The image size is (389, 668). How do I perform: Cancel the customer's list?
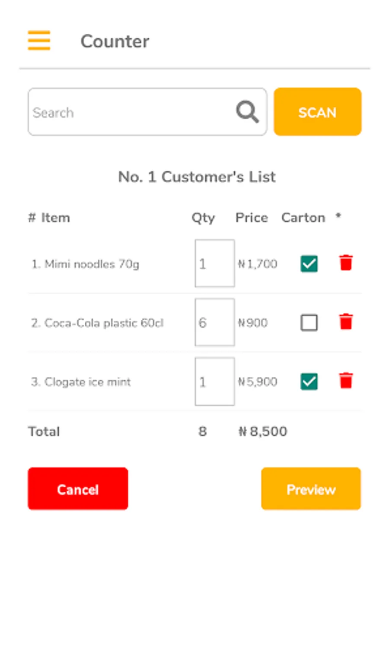[x=78, y=489]
